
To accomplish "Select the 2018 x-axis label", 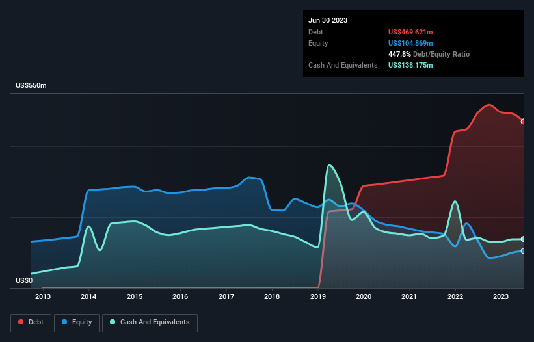I will click(x=272, y=296).
